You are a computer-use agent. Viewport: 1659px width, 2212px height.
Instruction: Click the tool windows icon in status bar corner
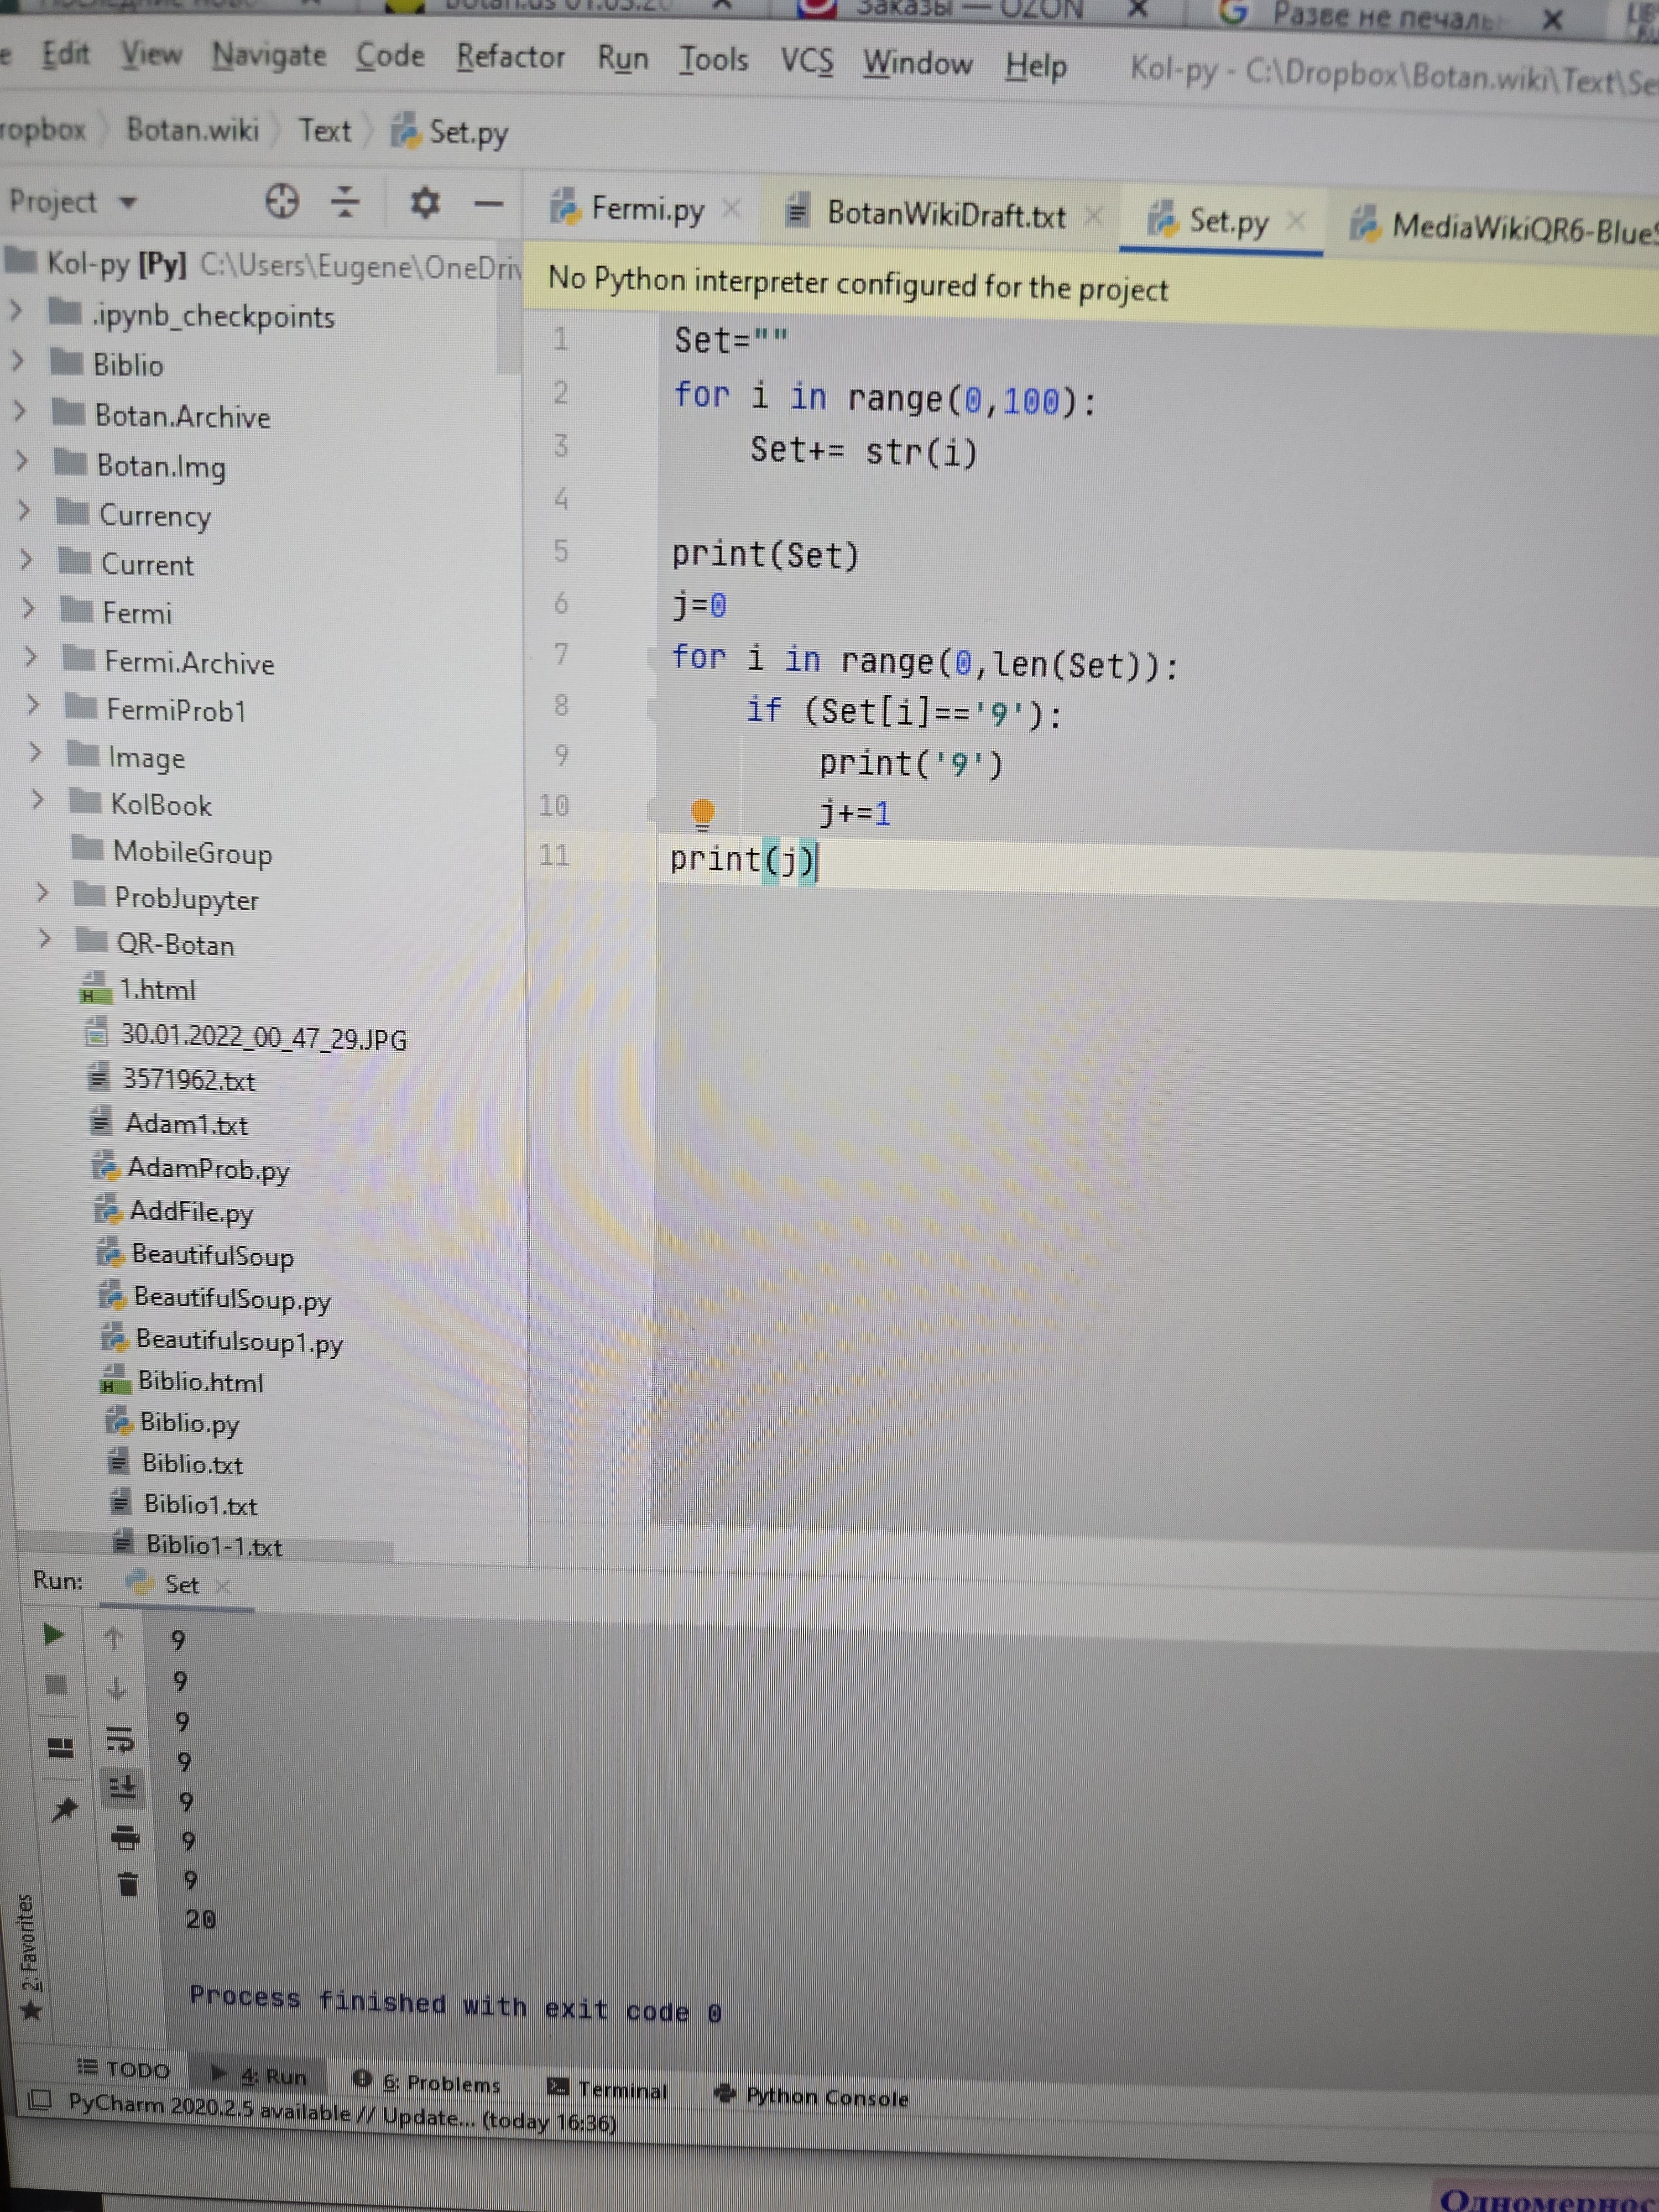[x=39, y=2099]
